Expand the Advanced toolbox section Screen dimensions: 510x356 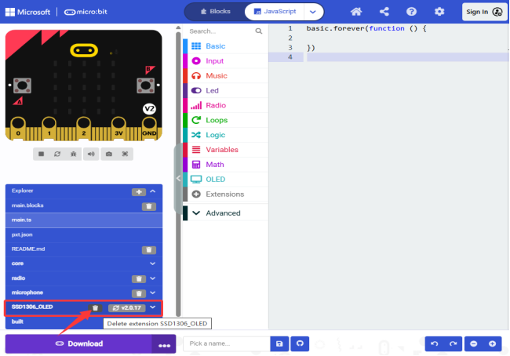point(226,213)
